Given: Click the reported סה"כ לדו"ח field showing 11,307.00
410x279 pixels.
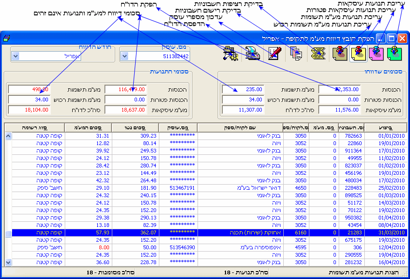Looking at the screenshot, I should [x=243, y=110].
